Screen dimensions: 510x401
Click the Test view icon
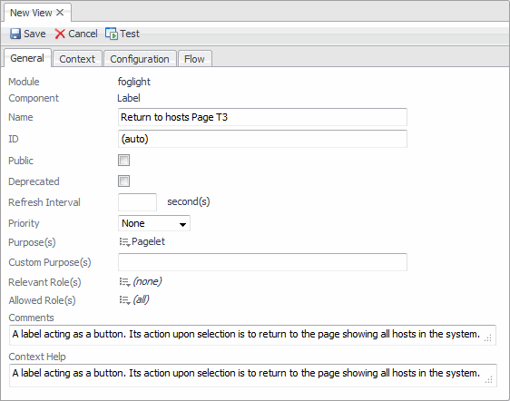pyautogui.click(x=112, y=34)
